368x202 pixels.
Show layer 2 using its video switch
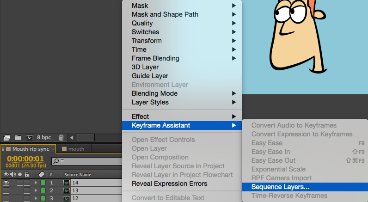click(6, 190)
